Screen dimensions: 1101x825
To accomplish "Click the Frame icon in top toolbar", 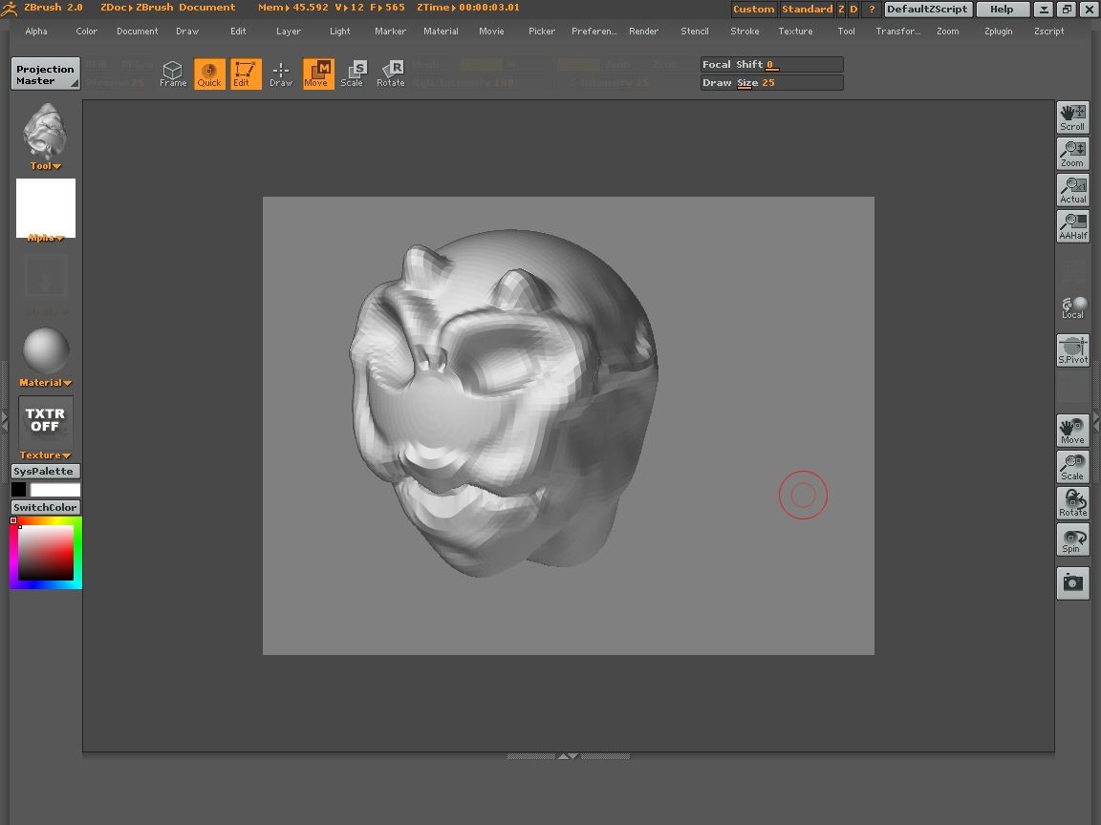I will point(172,74).
